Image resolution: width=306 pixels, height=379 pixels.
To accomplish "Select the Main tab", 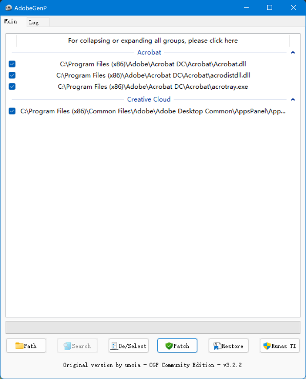I will [x=11, y=21].
